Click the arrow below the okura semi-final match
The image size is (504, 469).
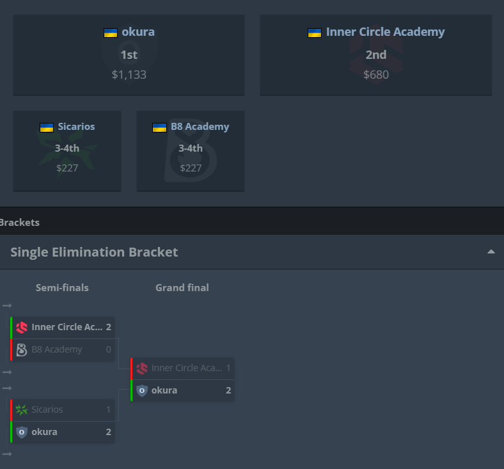7,454
